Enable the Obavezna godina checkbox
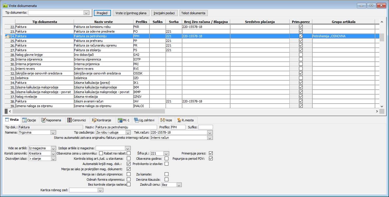The width and height of the screenshot is (389, 197). pos(166,159)
